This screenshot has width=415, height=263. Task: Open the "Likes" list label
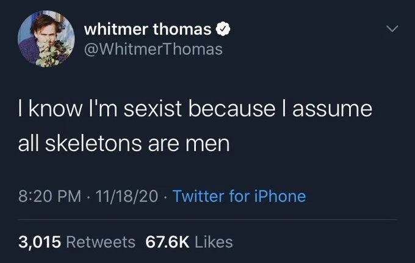213,242
